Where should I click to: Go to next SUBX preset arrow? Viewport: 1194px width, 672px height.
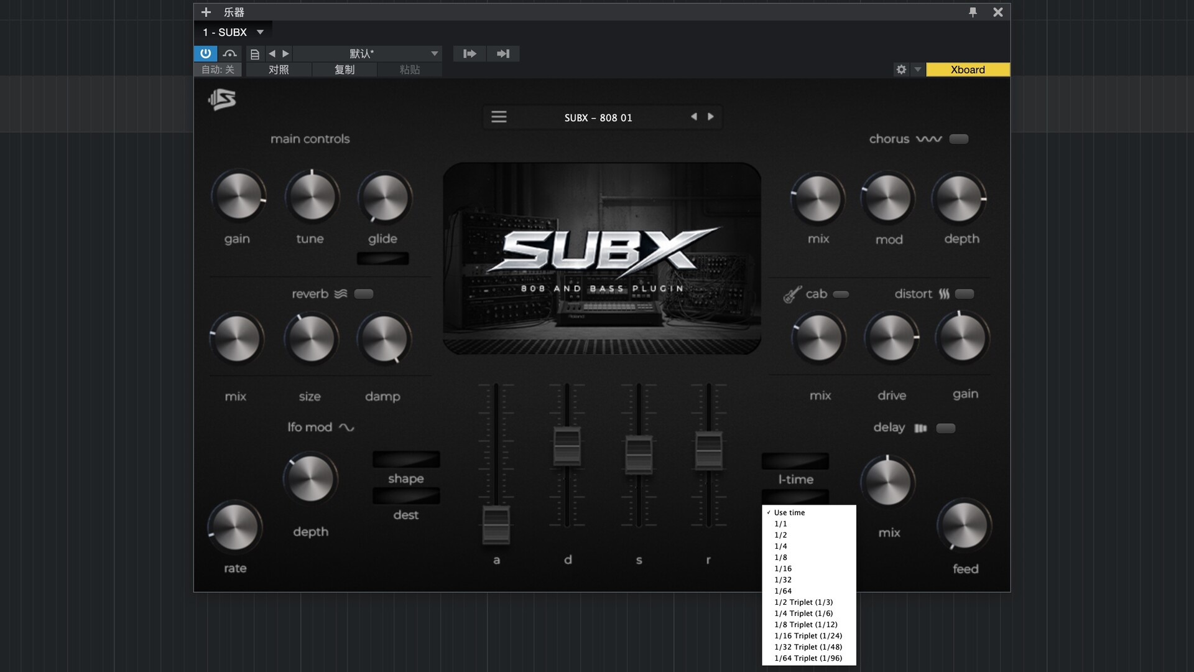point(711,116)
